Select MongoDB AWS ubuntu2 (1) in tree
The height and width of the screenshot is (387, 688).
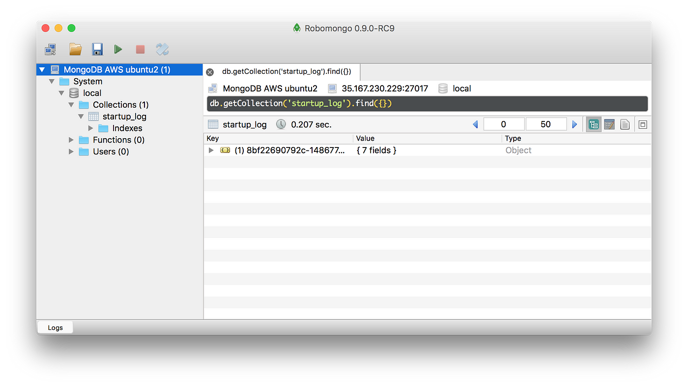pyautogui.click(x=117, y=70)
